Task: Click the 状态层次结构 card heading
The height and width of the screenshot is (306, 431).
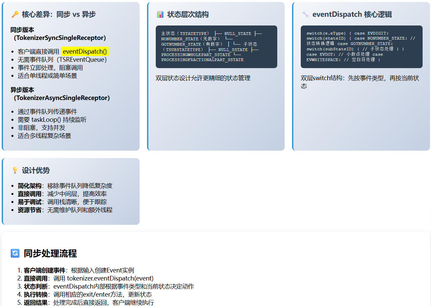Action: click(188, 14)
